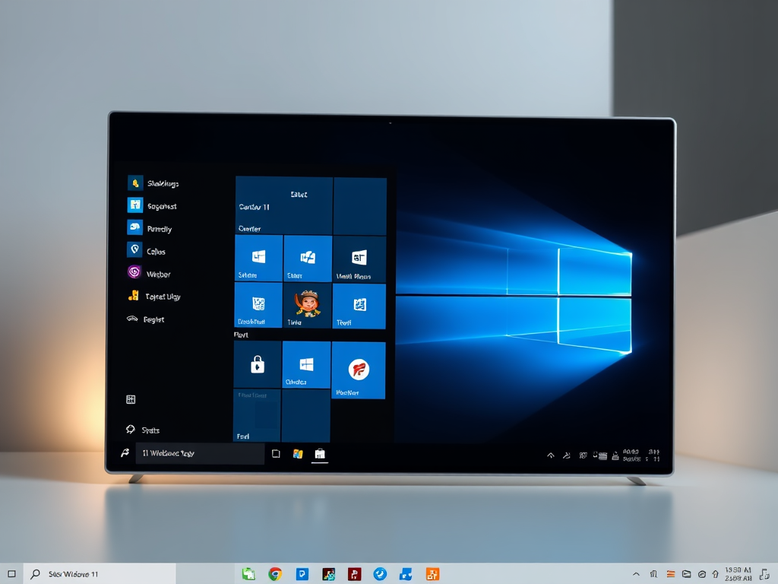Open the blue P app in bottom taskbar
778x584 pixels.
[x=302, y=574]
